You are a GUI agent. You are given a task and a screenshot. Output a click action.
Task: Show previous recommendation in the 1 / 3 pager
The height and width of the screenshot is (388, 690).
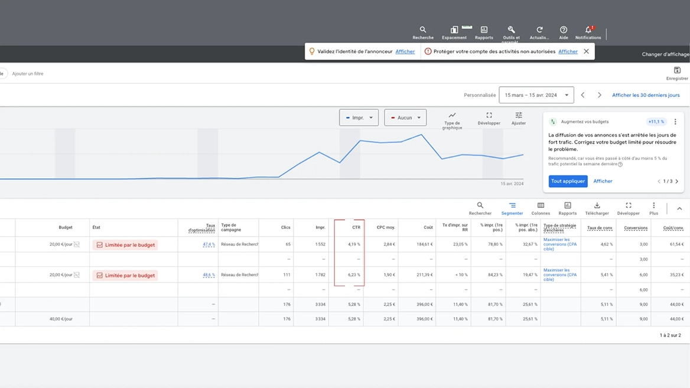coord(659,181)
